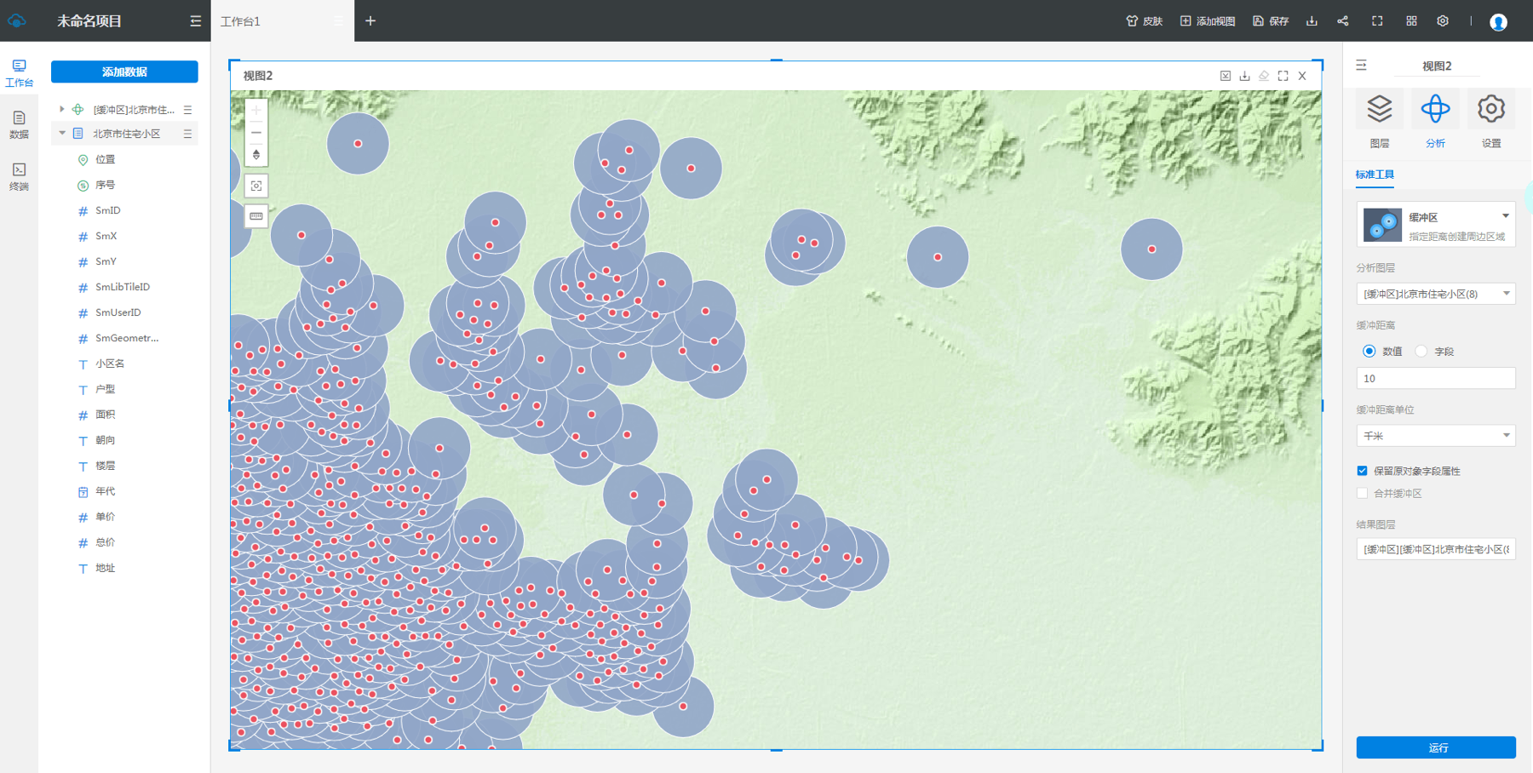
Task: Click the map full extent icon
Action: [256, 186]
